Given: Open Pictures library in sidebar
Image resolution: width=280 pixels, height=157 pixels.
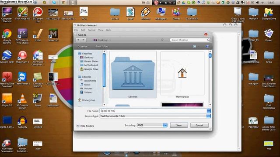Looking at the screenshot, I should click(x=87, y=89).
